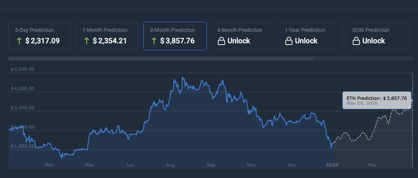This screenshot has height=178, width=418.
Task: Click the Jun x-axis label
Action: click(130, 165)
